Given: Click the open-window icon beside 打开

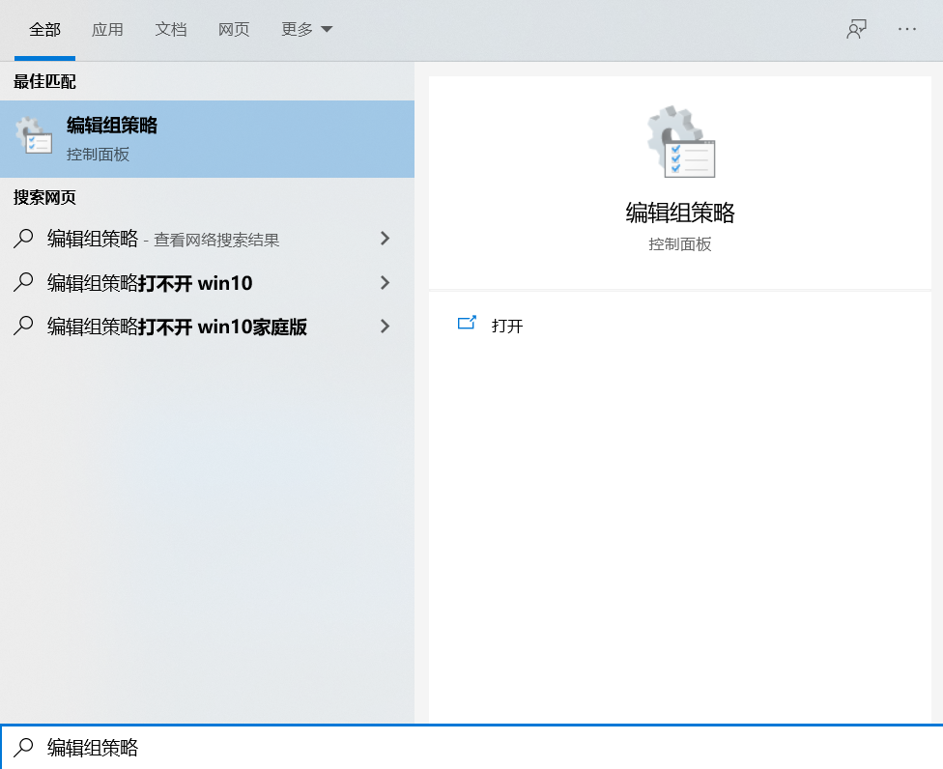Looking at the screenshot, I should tap(467, 325).
